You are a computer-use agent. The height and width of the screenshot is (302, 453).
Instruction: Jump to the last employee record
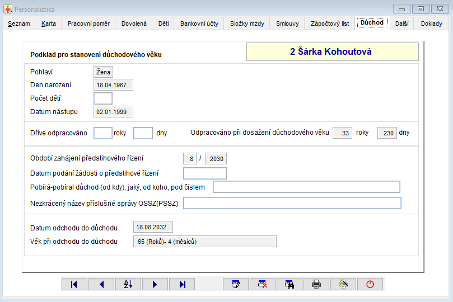[x=182, y=284]
